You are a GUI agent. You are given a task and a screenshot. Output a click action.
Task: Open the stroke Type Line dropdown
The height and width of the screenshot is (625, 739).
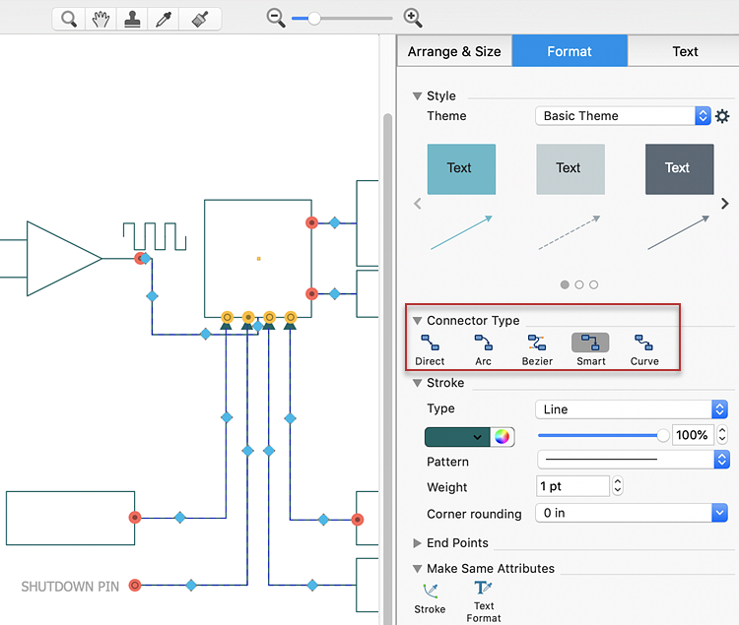point(632,409)
